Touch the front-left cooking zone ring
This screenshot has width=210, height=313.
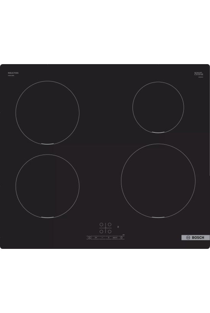pos(47,186)
